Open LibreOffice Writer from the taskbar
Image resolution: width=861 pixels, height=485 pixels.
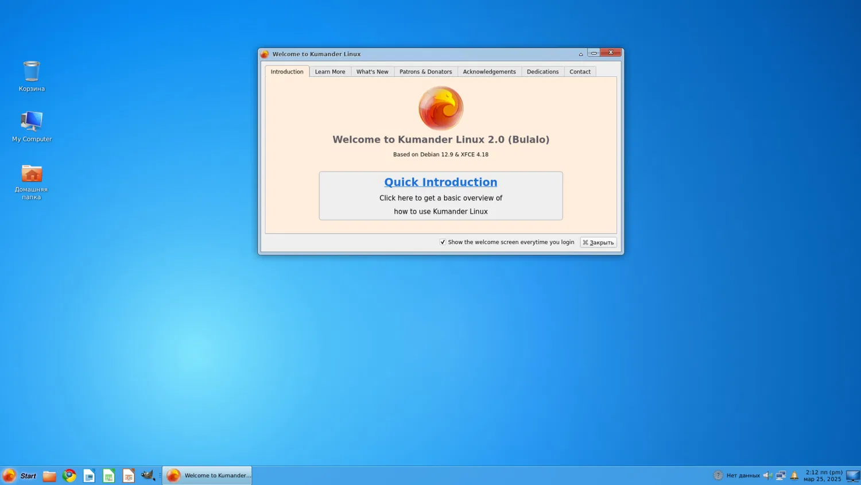89,475
